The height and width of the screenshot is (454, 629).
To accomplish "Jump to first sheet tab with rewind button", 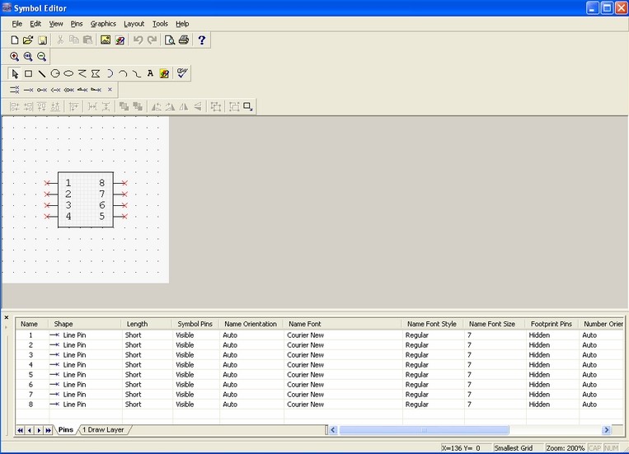I will click(20, 430).
